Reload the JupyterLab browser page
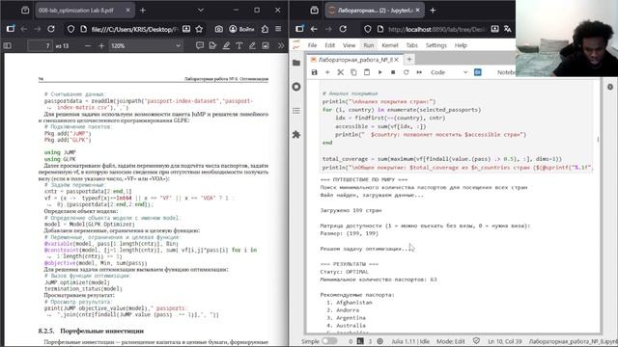Viewport: 618px width, 347px height. [343, 29]
